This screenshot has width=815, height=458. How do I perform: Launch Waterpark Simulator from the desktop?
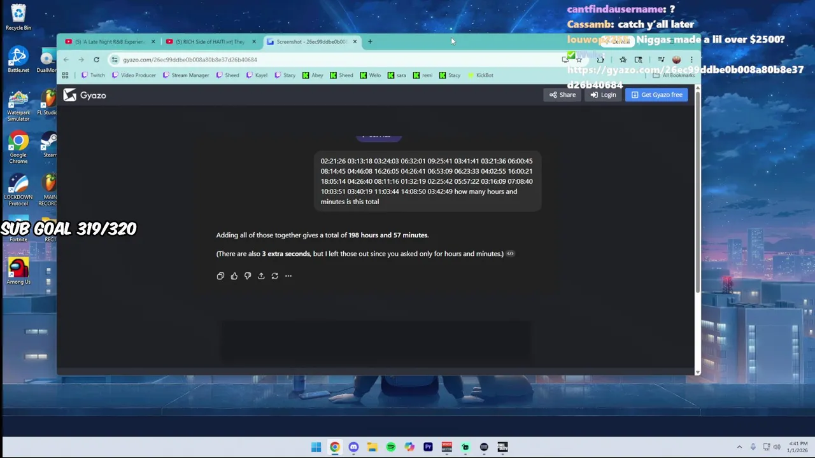18,106
